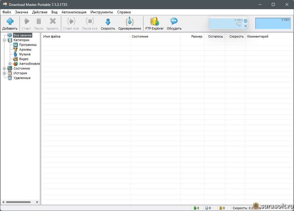
Task: Select the Удаленные trash bin item
Action: 22,78
